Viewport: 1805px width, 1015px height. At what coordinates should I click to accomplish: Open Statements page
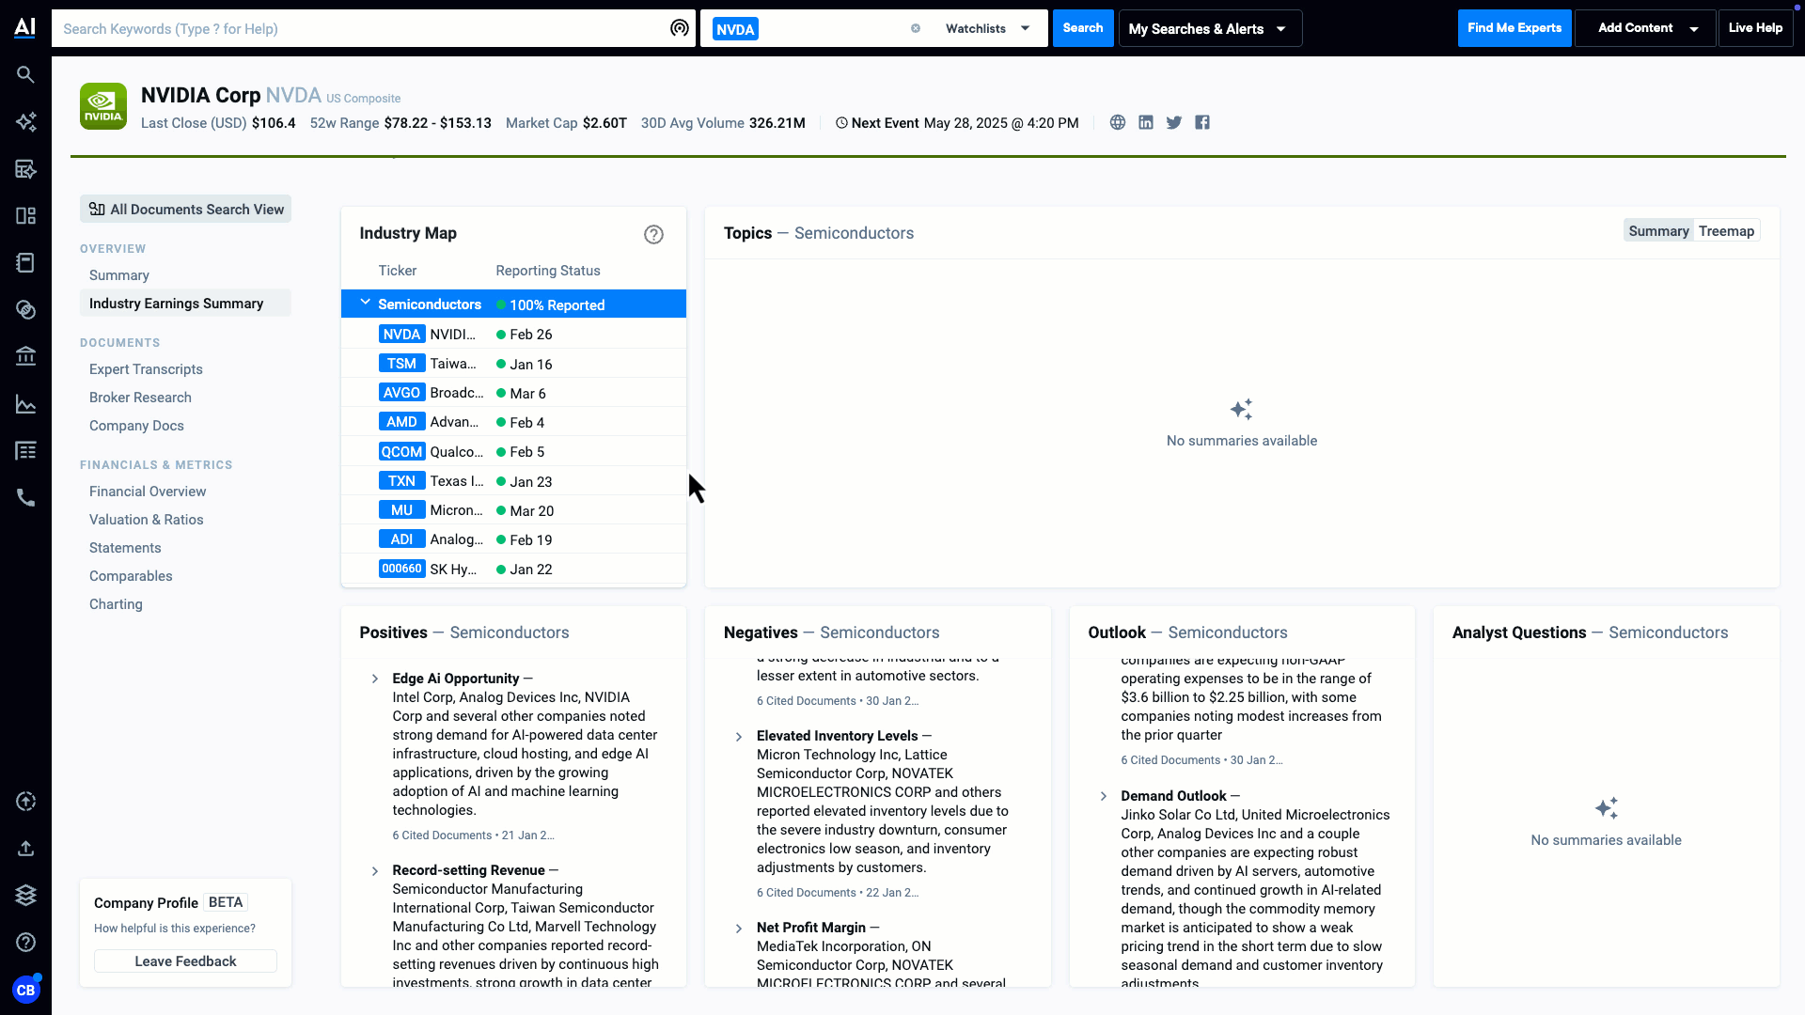click(x=125, y=548)
